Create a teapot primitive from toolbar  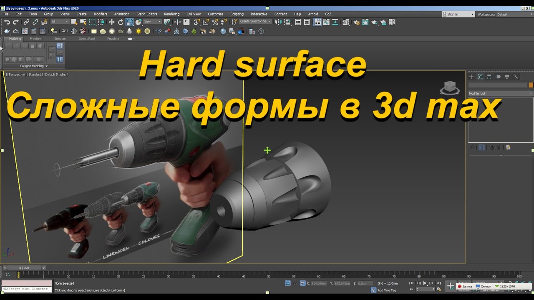tap(121, 31)
